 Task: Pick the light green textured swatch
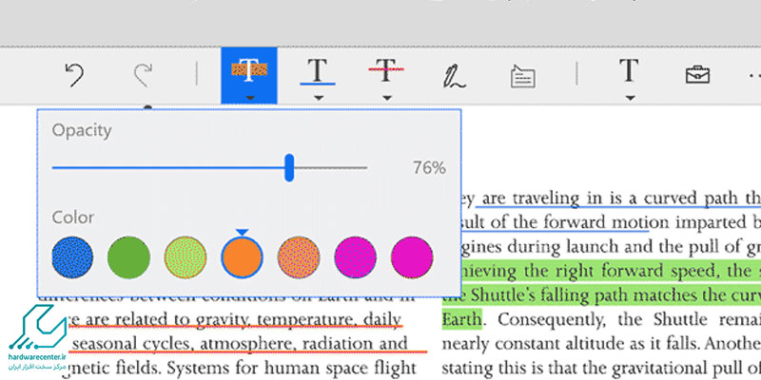tap(185, 256)
